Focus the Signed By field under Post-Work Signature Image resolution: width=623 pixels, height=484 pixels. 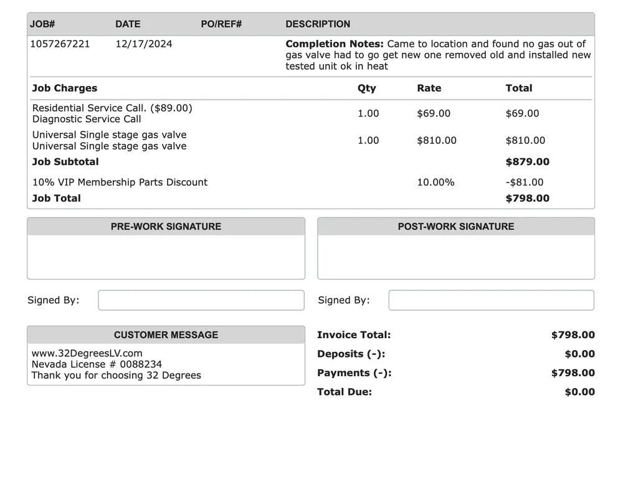pos(491,300)
